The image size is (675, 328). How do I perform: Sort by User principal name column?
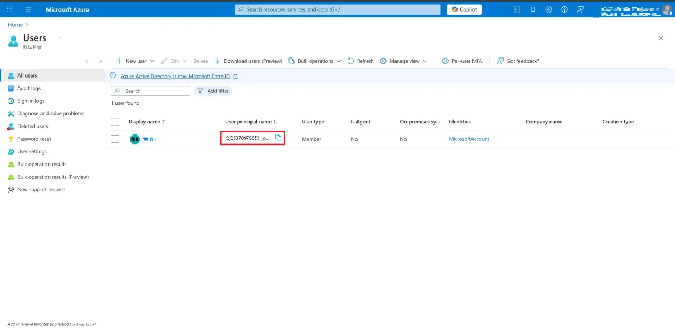251,122
